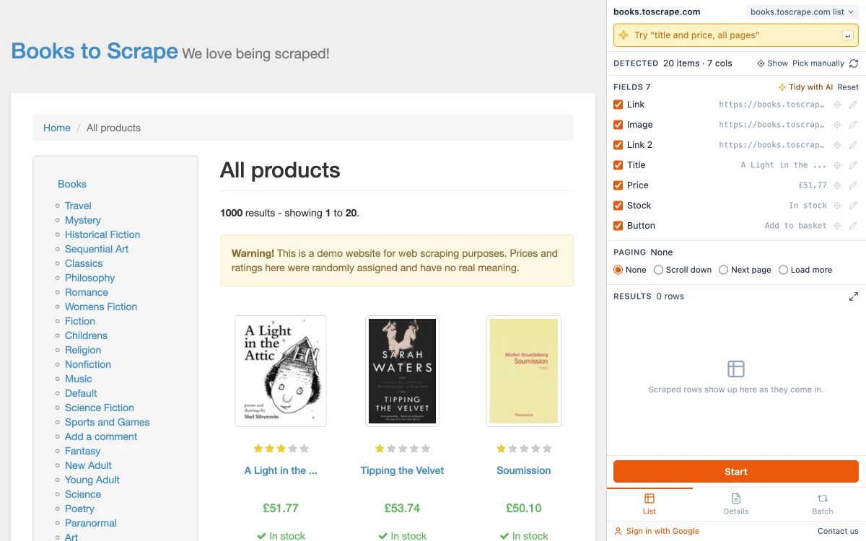This screenshot has width=866, height=541.
Task: Open the 'A Light in the ...' title link
Action: click(281, 470)
